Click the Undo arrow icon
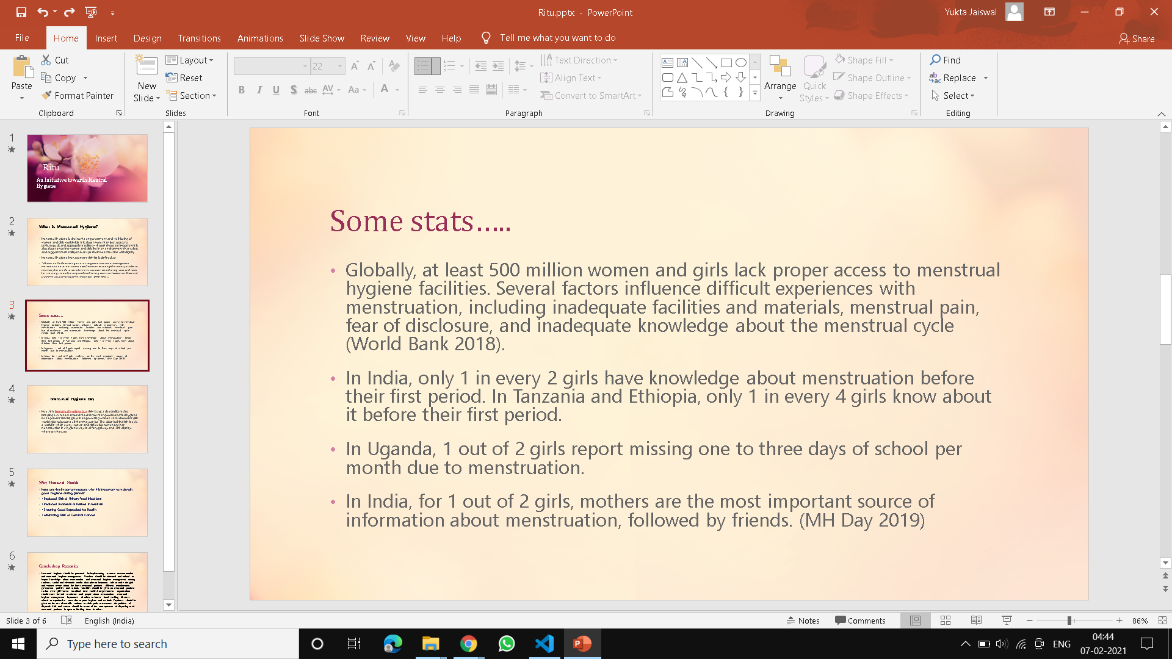This screenshot has width=1172, height=659. pyautogui.click(x=42, y=12)
